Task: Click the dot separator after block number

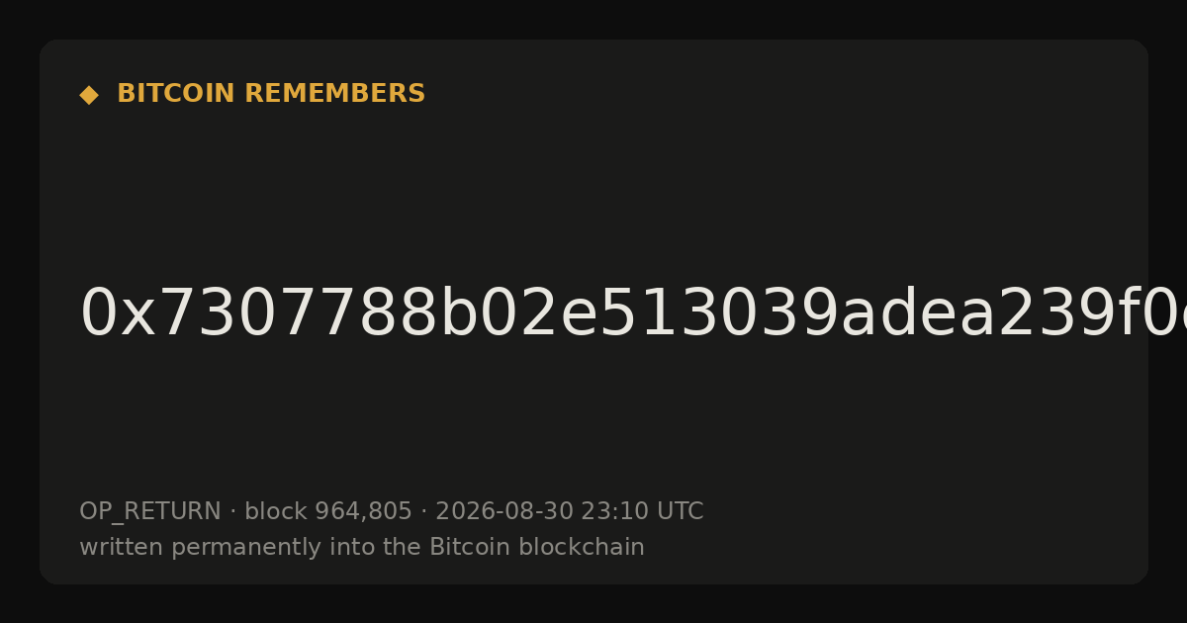Action: 423,512
